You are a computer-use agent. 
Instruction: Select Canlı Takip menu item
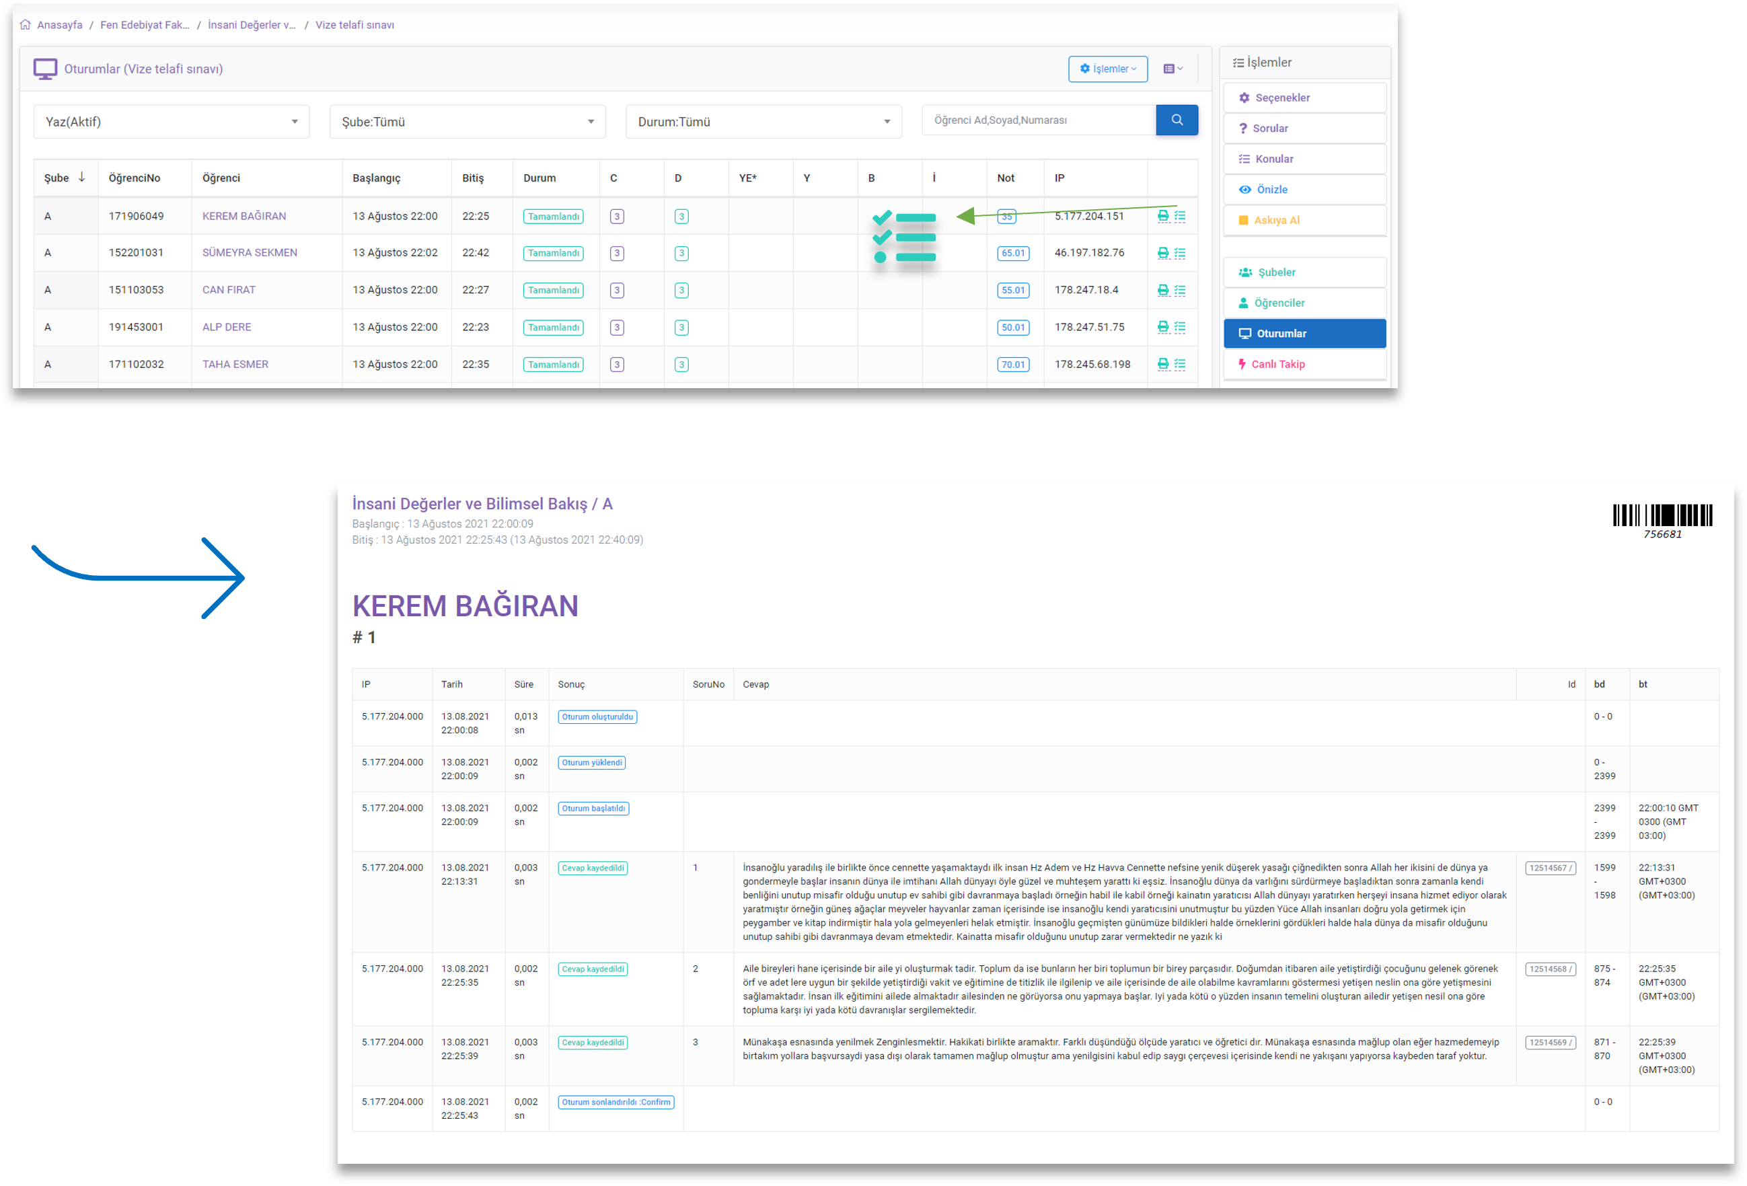(1304, 365)
